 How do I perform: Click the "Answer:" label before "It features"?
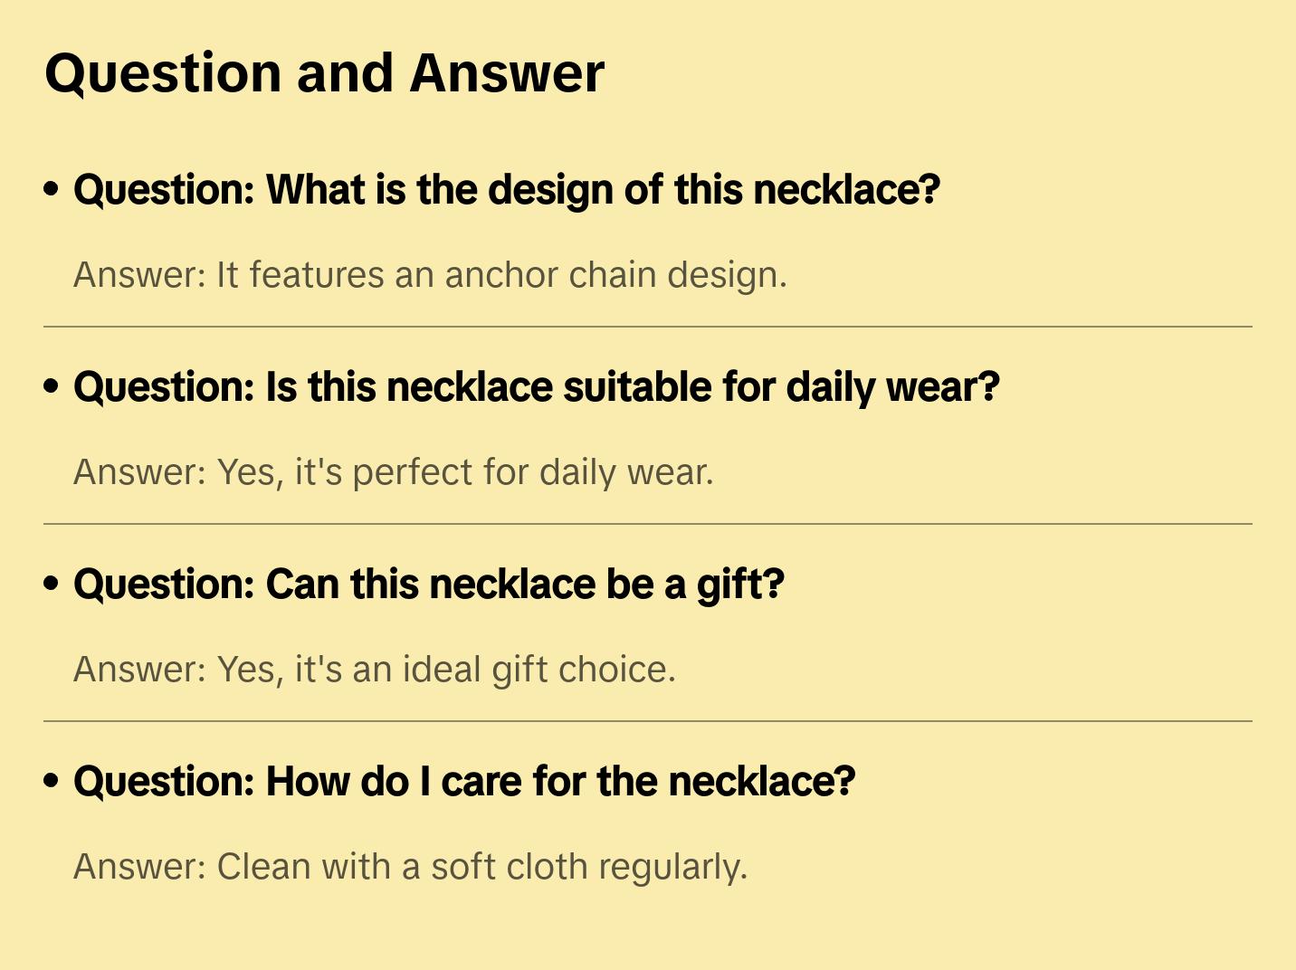click(140, 275)
